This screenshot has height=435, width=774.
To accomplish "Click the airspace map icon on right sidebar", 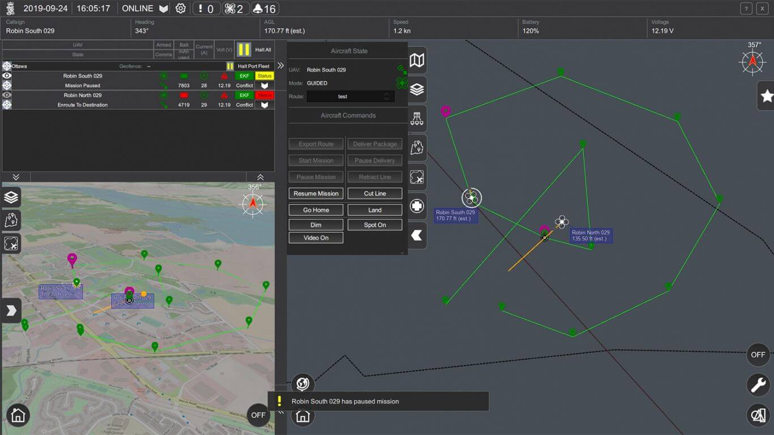I will 417,177.
